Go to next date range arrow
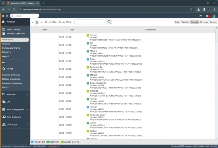218x148 pixels. pos(41,22)
